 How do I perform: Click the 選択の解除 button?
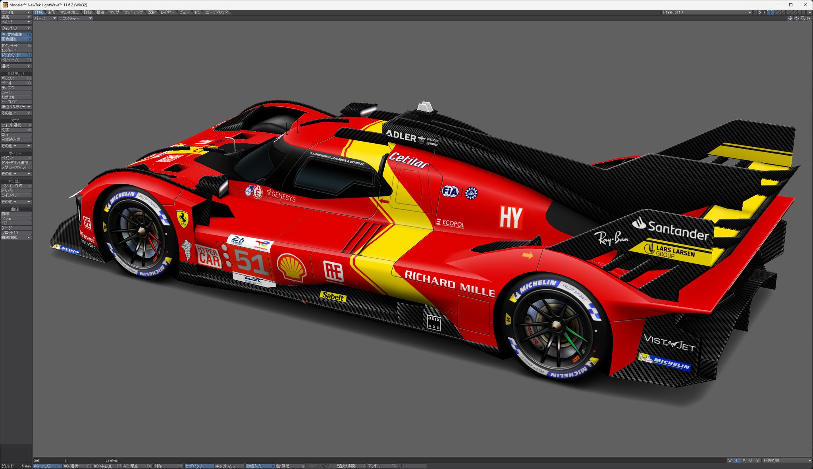(351, 466)
